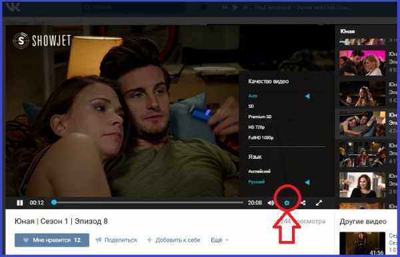Click the search field in the VK header
This screenshot has height=257, width=400.
tap(134, 7)
